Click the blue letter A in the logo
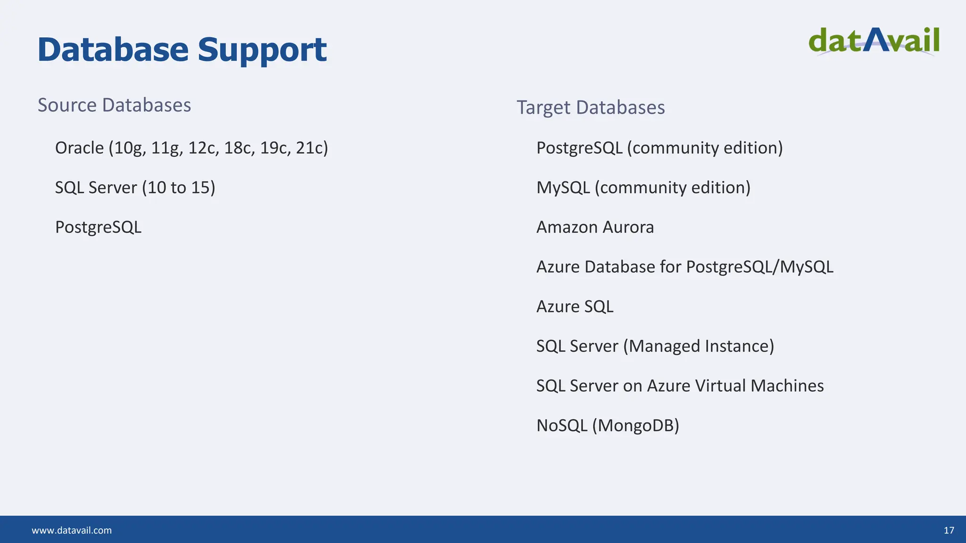The height and width of the screenshot is (543, 966). coord(875,40)
